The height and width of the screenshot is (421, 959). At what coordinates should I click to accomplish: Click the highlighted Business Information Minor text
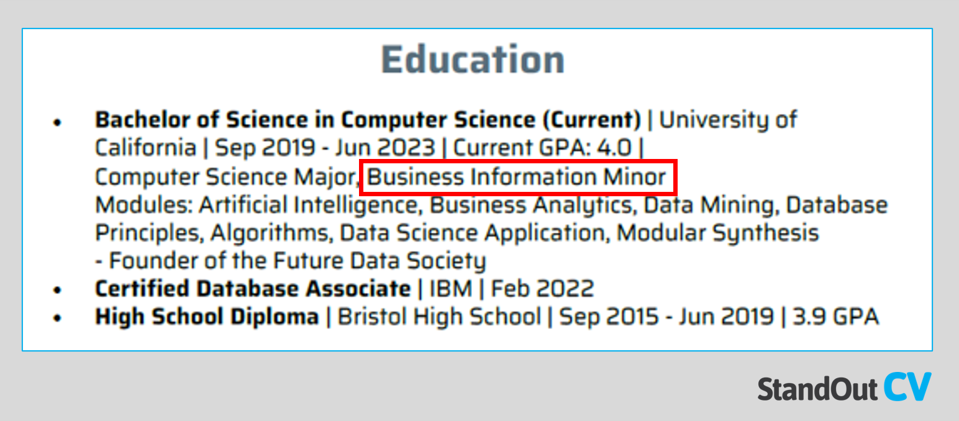[517, 178]
